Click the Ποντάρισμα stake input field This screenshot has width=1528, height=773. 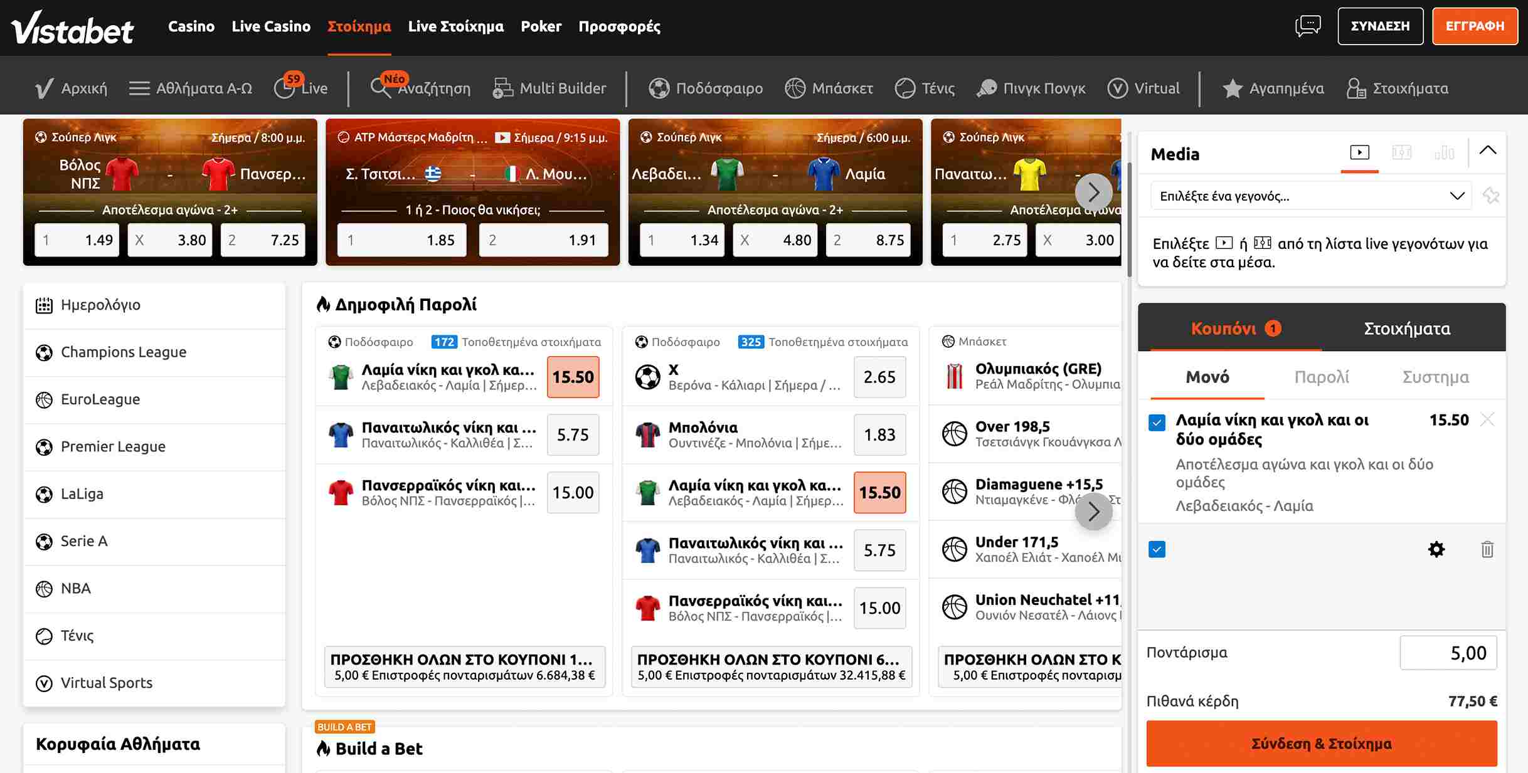pos(1448,653)
